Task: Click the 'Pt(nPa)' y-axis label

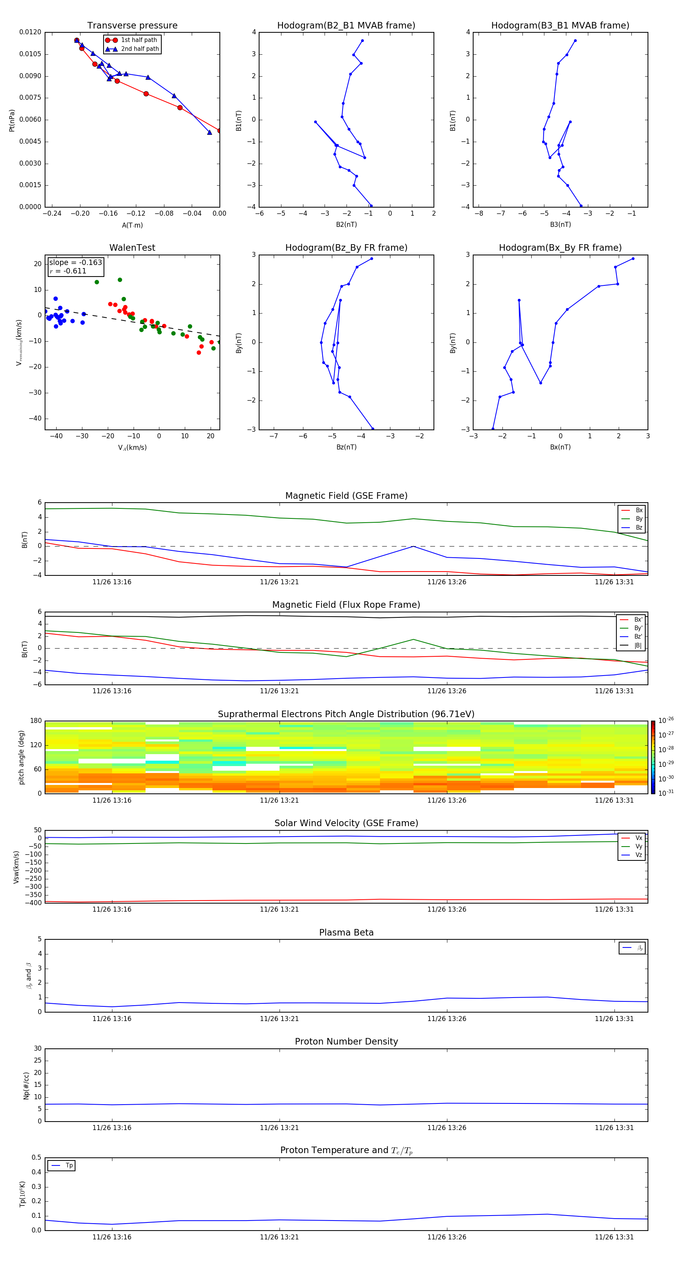Action: pos(12,121)
